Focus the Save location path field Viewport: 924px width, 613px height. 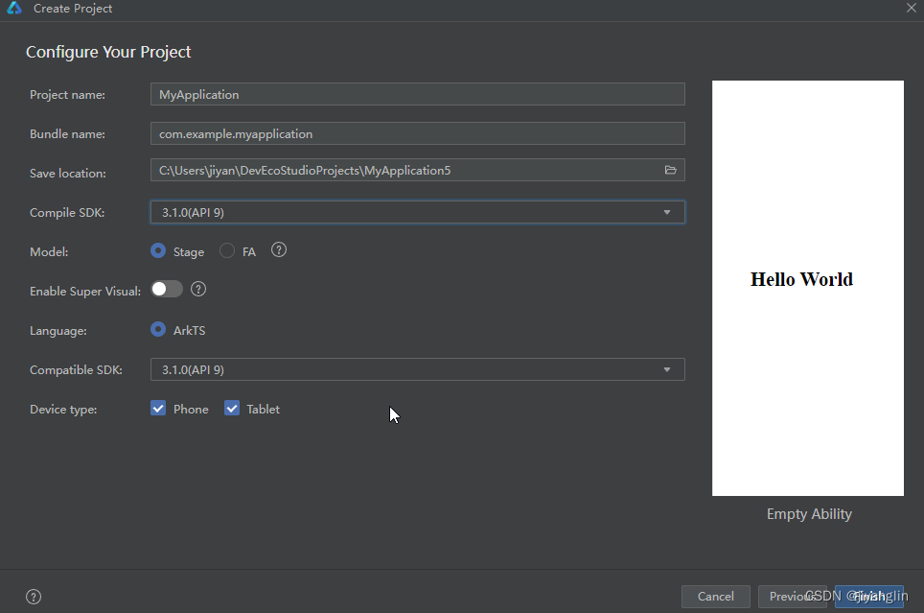click(418, 170)
